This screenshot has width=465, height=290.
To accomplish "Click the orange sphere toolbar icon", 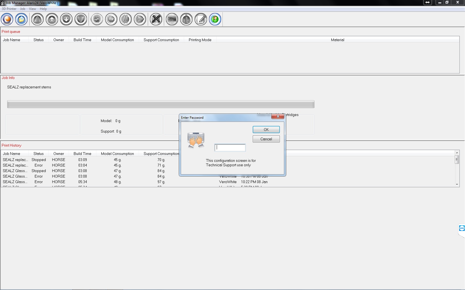I will click(7, 19).
